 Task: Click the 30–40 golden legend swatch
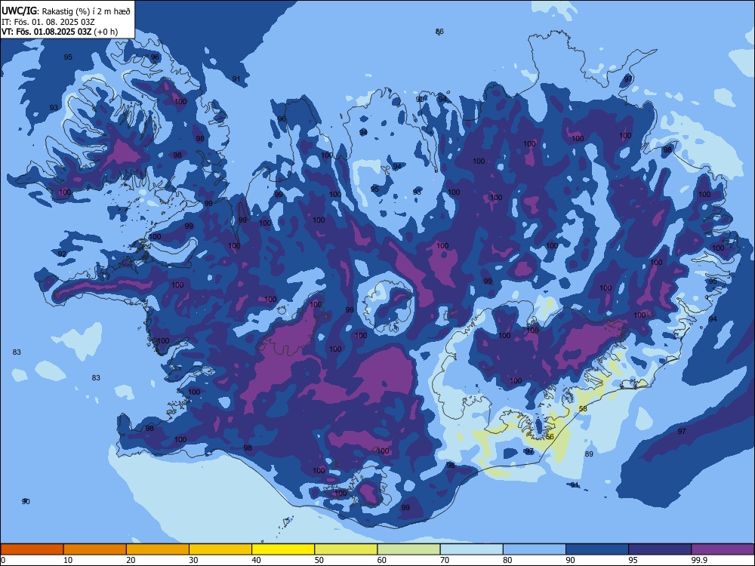(220, 549)
